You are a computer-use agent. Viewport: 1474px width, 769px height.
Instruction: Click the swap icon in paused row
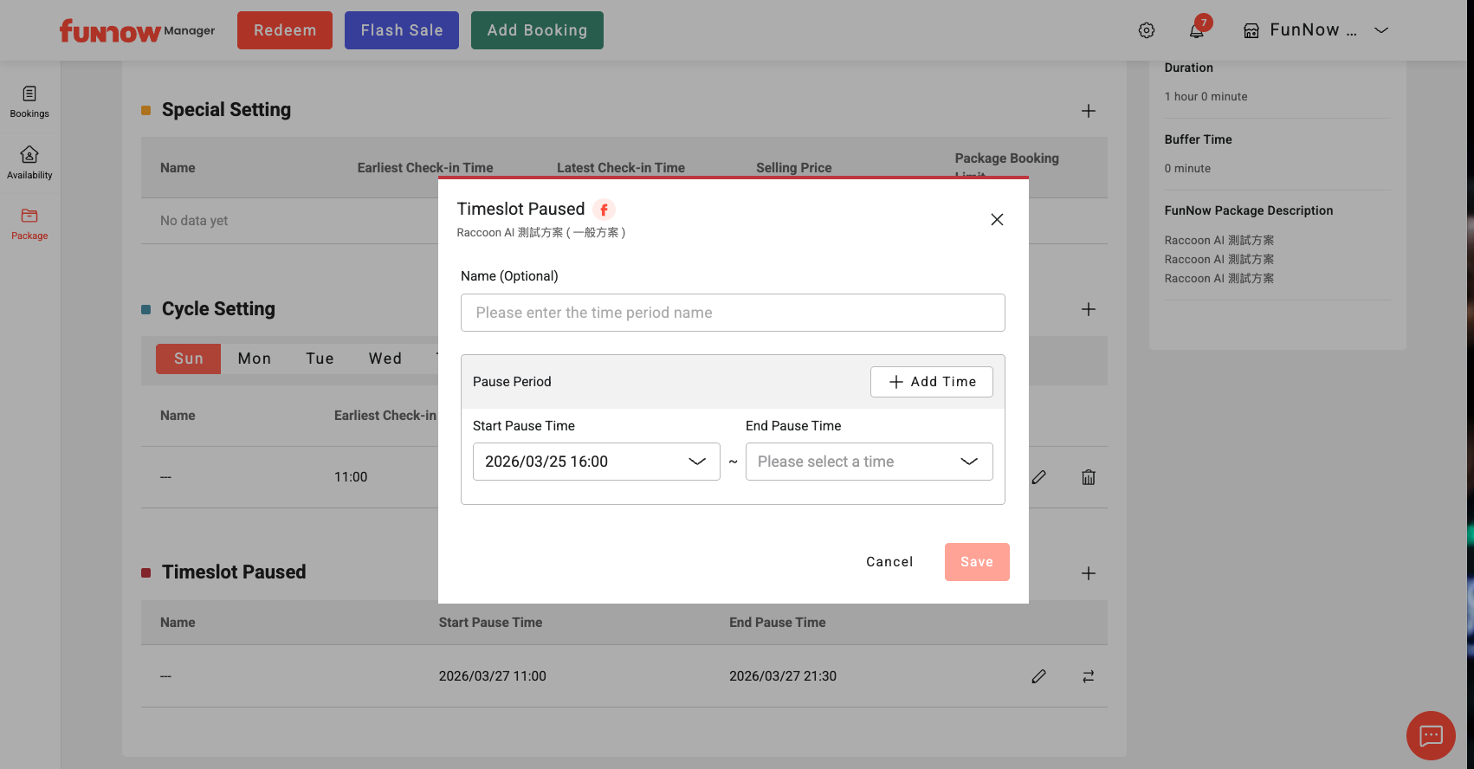[x=1089, y=676]
